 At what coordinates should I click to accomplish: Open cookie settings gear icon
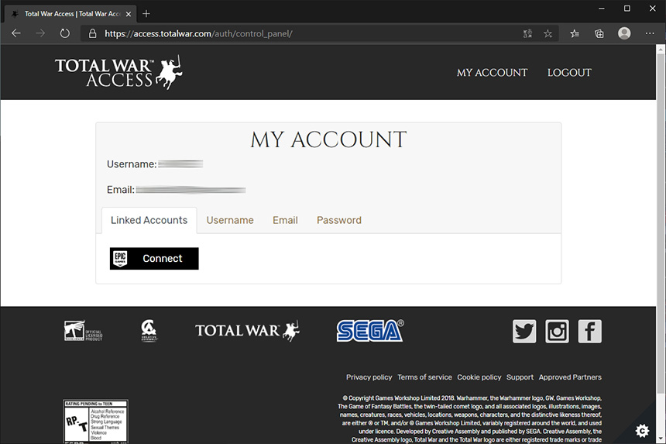[642, 431]
